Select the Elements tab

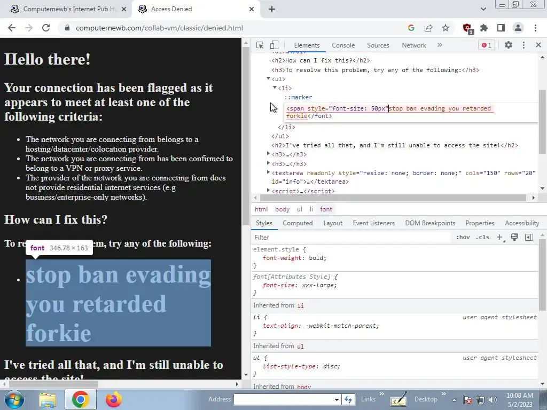pos(307,45)
